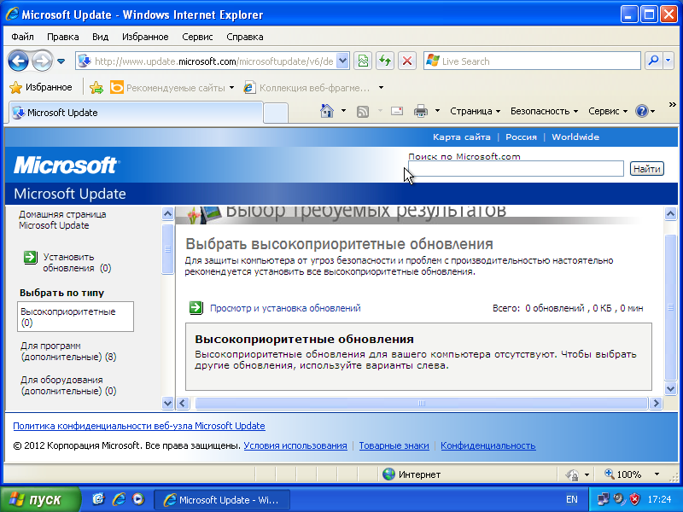Viewport: 683px width, 512px height.
Task: Open search provider options dropdown
Action: (668, 61)
